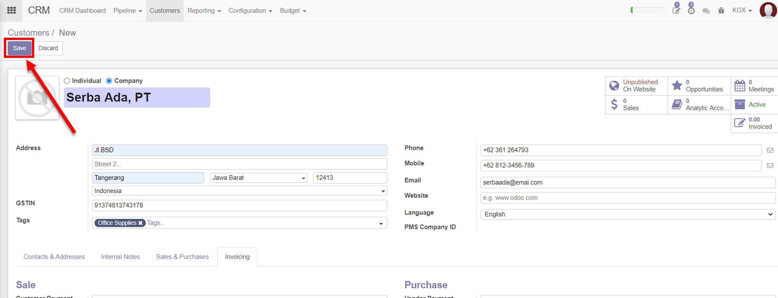Click the CRM app title
Screen dimensions: 778x298
pyautogui.click(x=39, y=10)
